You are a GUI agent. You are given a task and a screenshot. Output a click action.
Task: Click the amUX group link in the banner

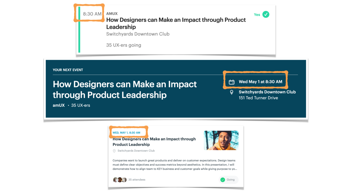click(59, 105)
